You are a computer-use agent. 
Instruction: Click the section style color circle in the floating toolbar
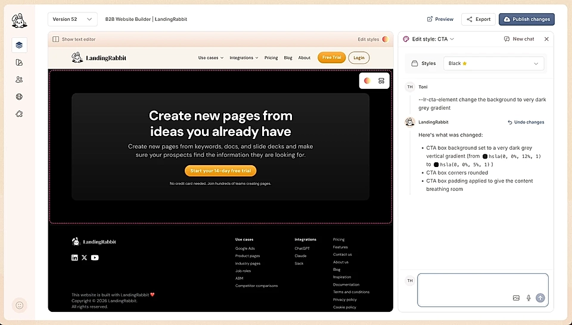[368, 81]
